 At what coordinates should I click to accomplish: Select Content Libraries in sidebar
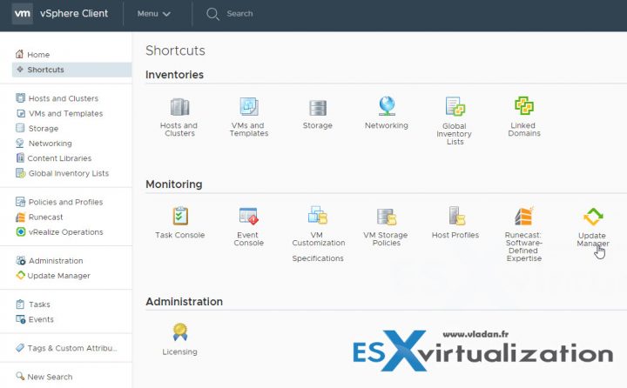(x=60, y=158)
